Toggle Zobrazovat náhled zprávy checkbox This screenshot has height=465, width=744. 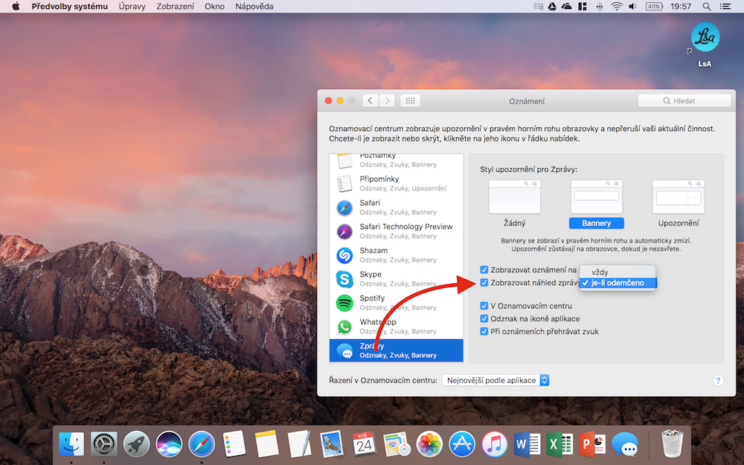click(484, 283)
